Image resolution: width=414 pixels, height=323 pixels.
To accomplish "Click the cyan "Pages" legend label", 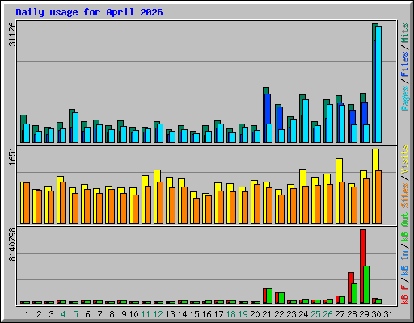I will [x=405, y=99].
